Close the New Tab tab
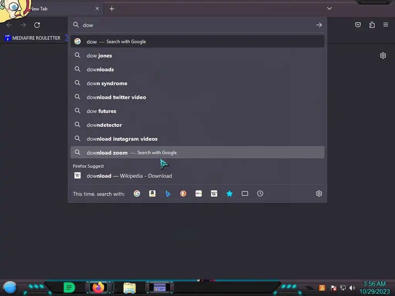This screenshot has width=395, height=296. [97, 8]
